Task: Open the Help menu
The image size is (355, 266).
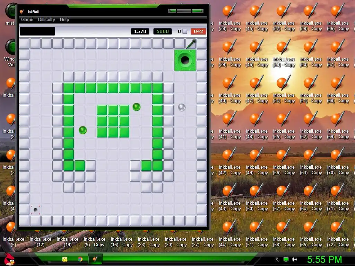Action: (64, 20)
